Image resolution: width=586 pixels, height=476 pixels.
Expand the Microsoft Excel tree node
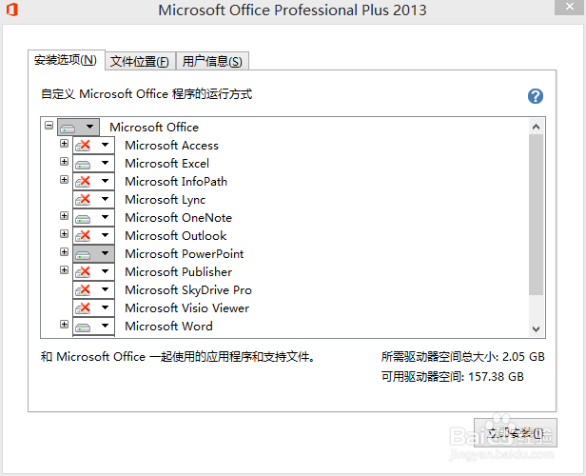coord(65,162)
